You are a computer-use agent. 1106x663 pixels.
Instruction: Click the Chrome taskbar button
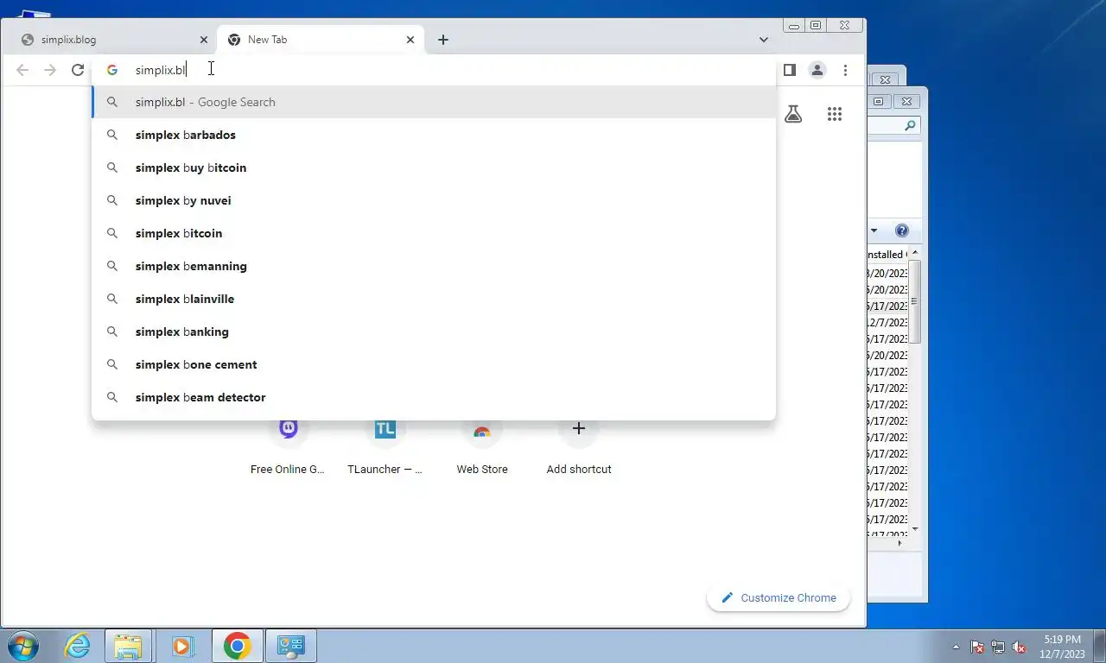[238, 646]
